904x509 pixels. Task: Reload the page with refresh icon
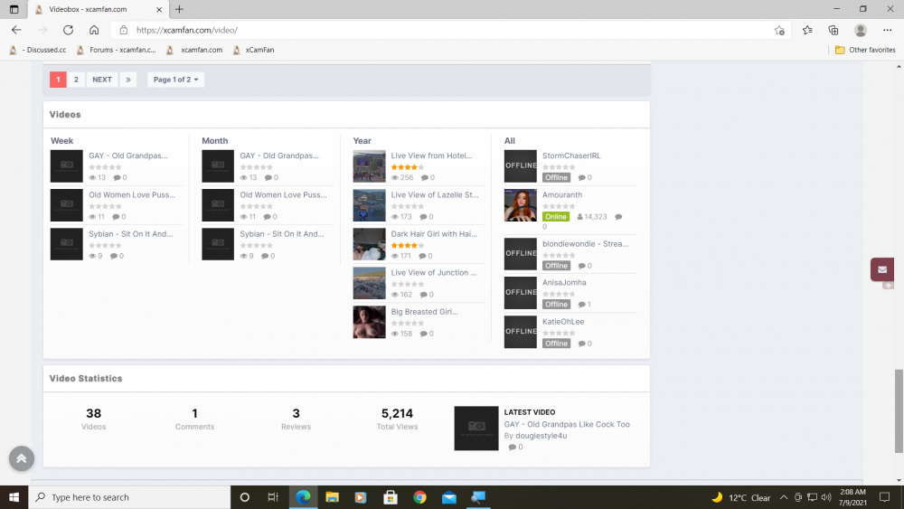tap(68, 30)
